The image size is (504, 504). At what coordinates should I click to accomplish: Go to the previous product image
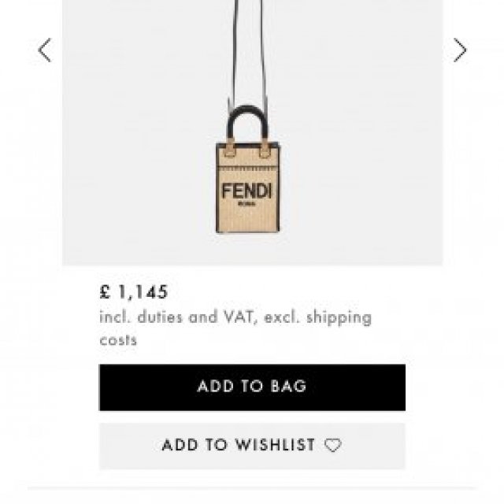[45, 50]
